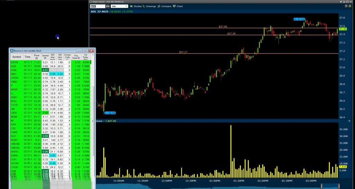Click the Alert window 'A' title icon
The image size is (355, 189).
coord(12,51)
